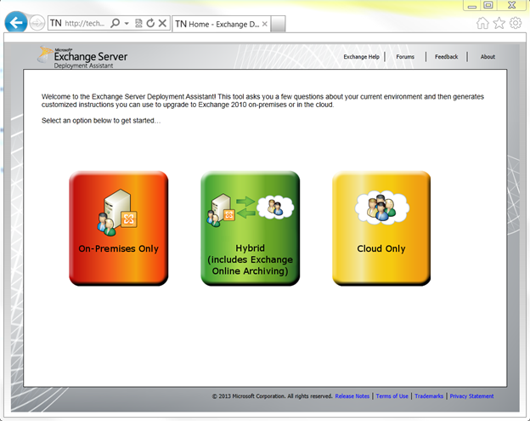
Task: Choose the Cloud Only option tile
Action: [x=381, y=228]
